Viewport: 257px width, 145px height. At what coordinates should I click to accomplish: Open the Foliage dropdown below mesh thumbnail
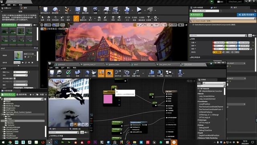pyautogui.click(x=17, y=63)
